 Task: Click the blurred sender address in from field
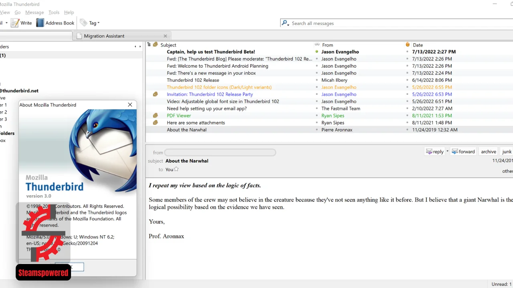tap(220, 152)
